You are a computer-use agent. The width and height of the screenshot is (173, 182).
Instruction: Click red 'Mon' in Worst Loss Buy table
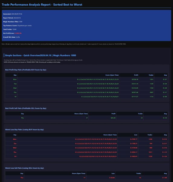tap(14, 139)
